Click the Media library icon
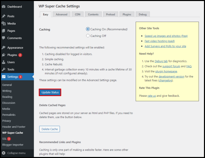205x158 pixels. (x=4, y=23)
